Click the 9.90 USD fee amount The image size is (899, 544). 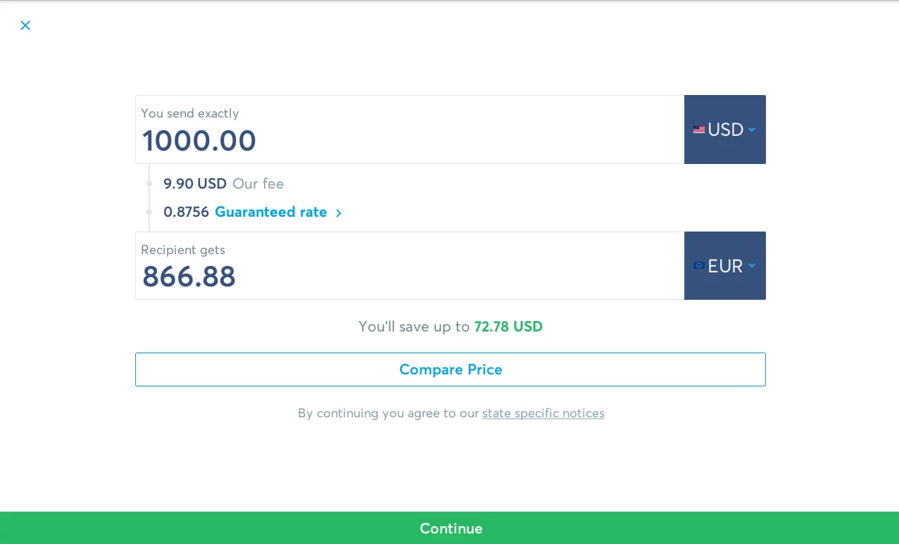click(x=194, y=184)
